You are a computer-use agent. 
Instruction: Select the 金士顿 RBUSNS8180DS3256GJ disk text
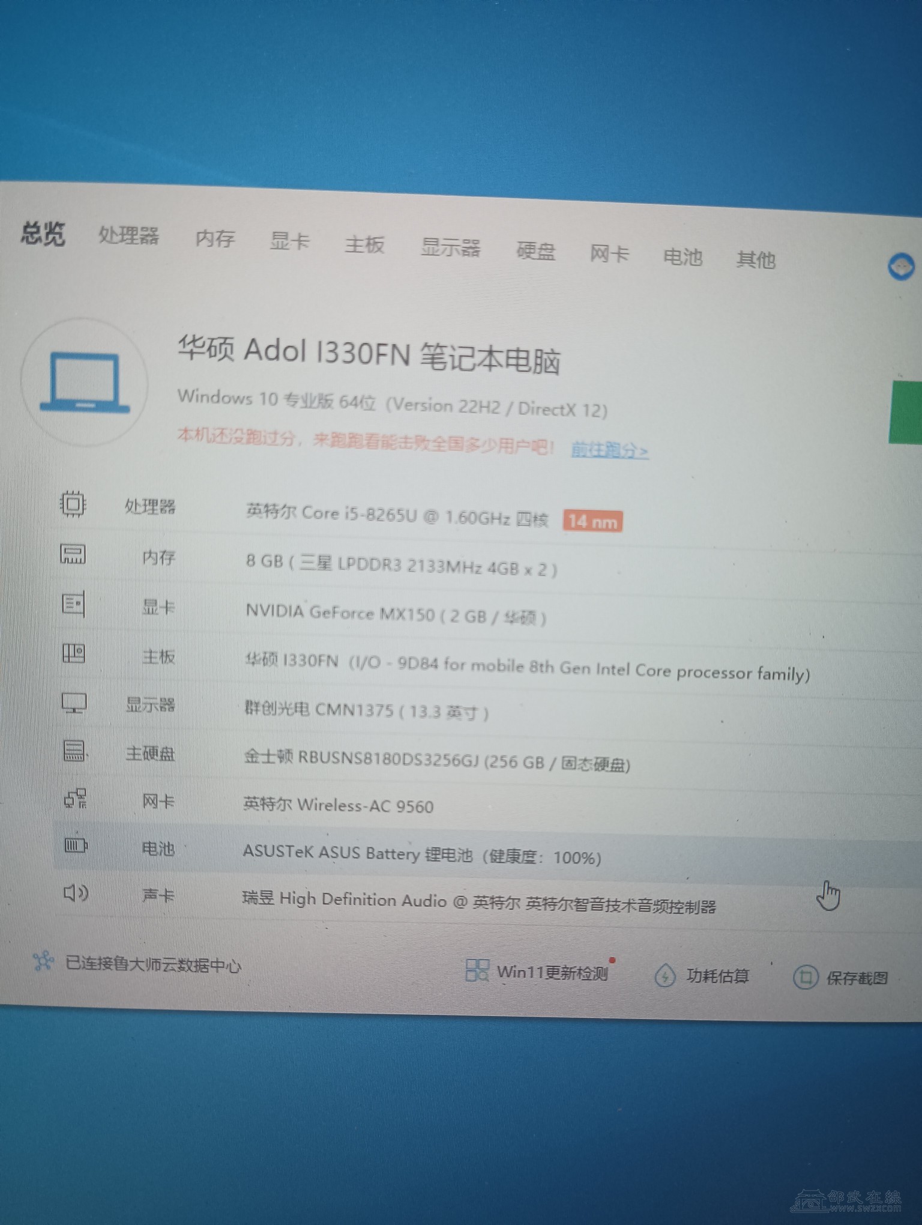[x=436, y=760]
